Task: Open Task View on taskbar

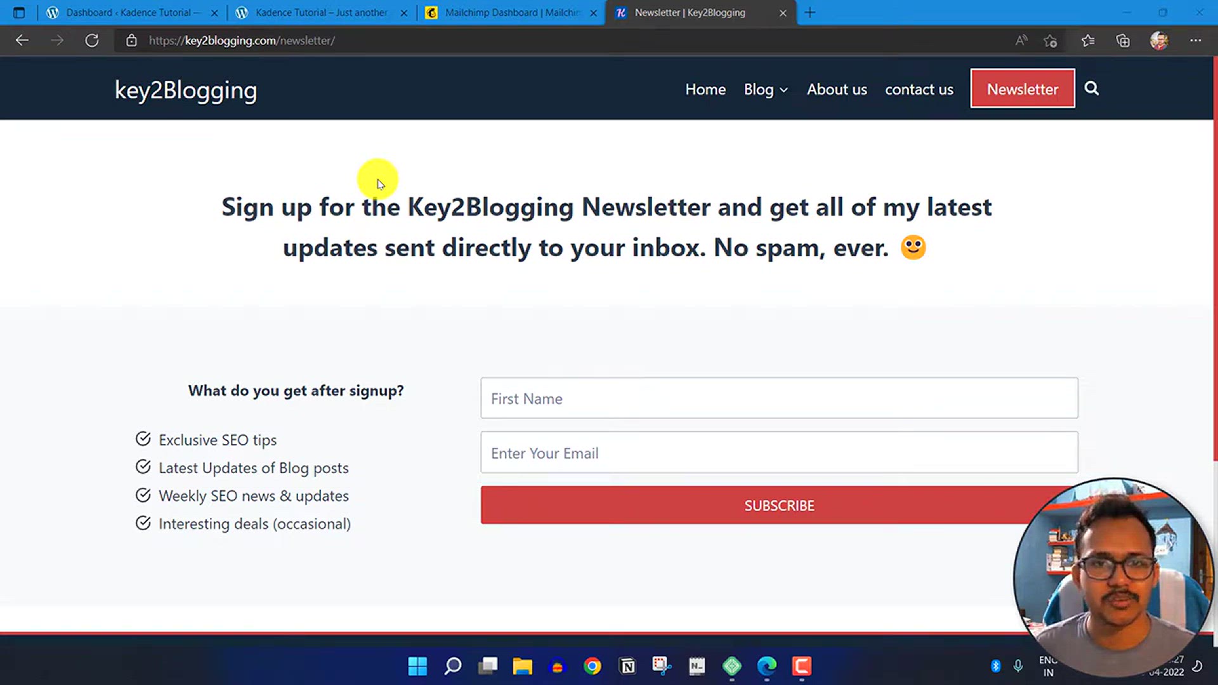Action: click(x=488, y=666)
